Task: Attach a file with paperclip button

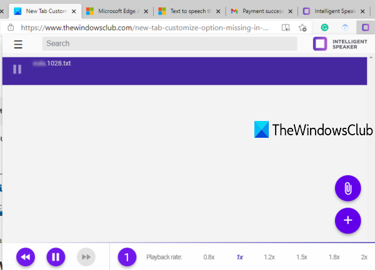Action: (347, 188)
